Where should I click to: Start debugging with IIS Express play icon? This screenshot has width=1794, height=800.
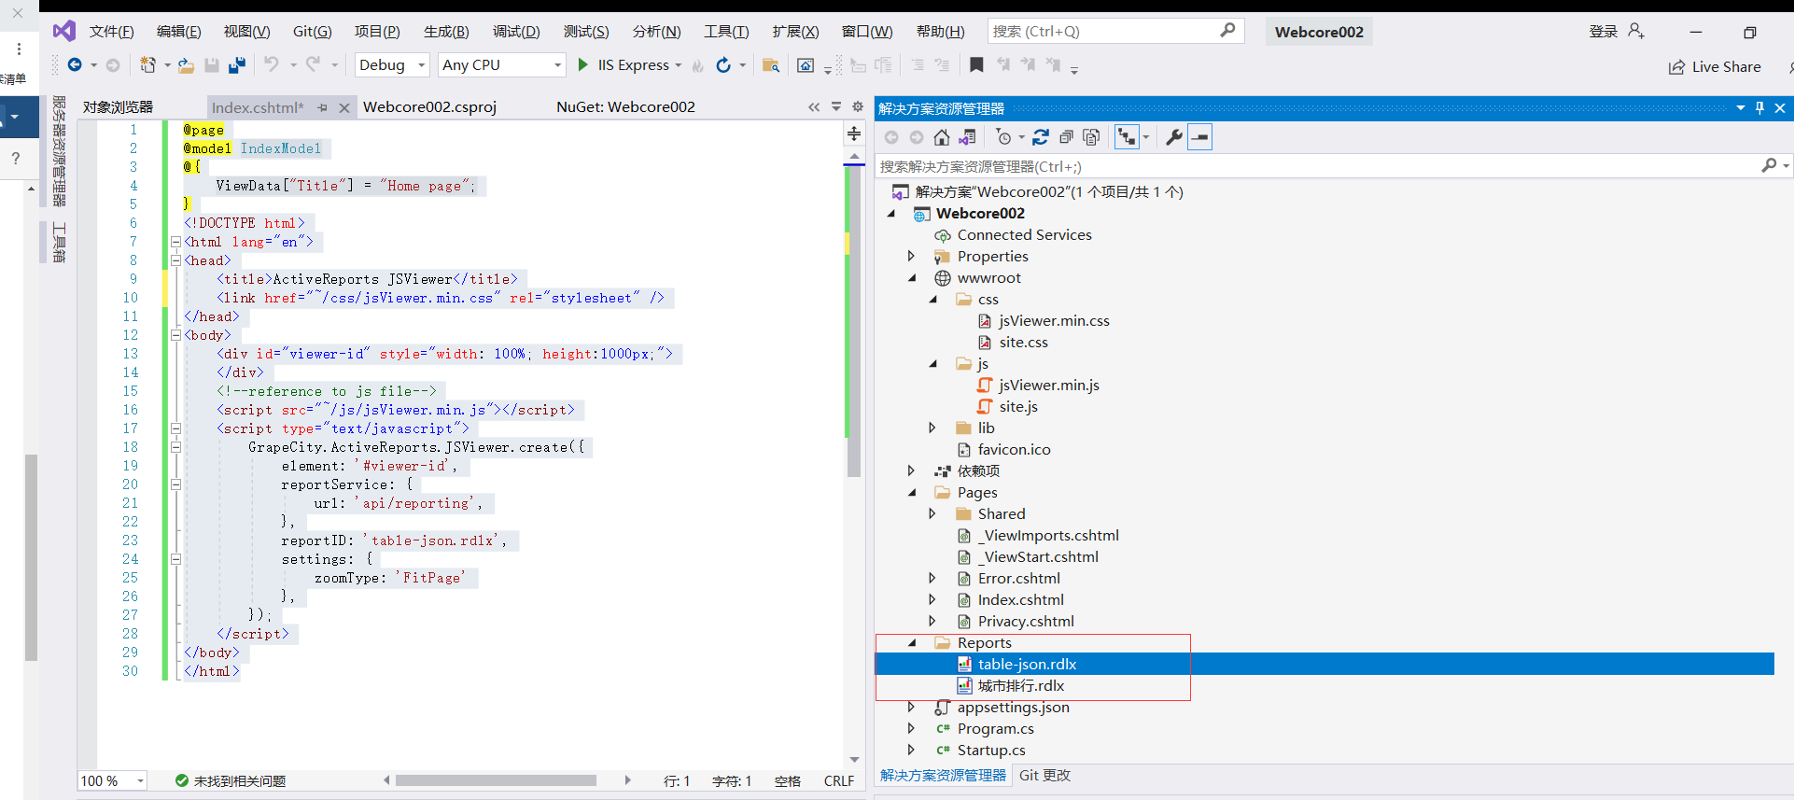click(583, 65)
